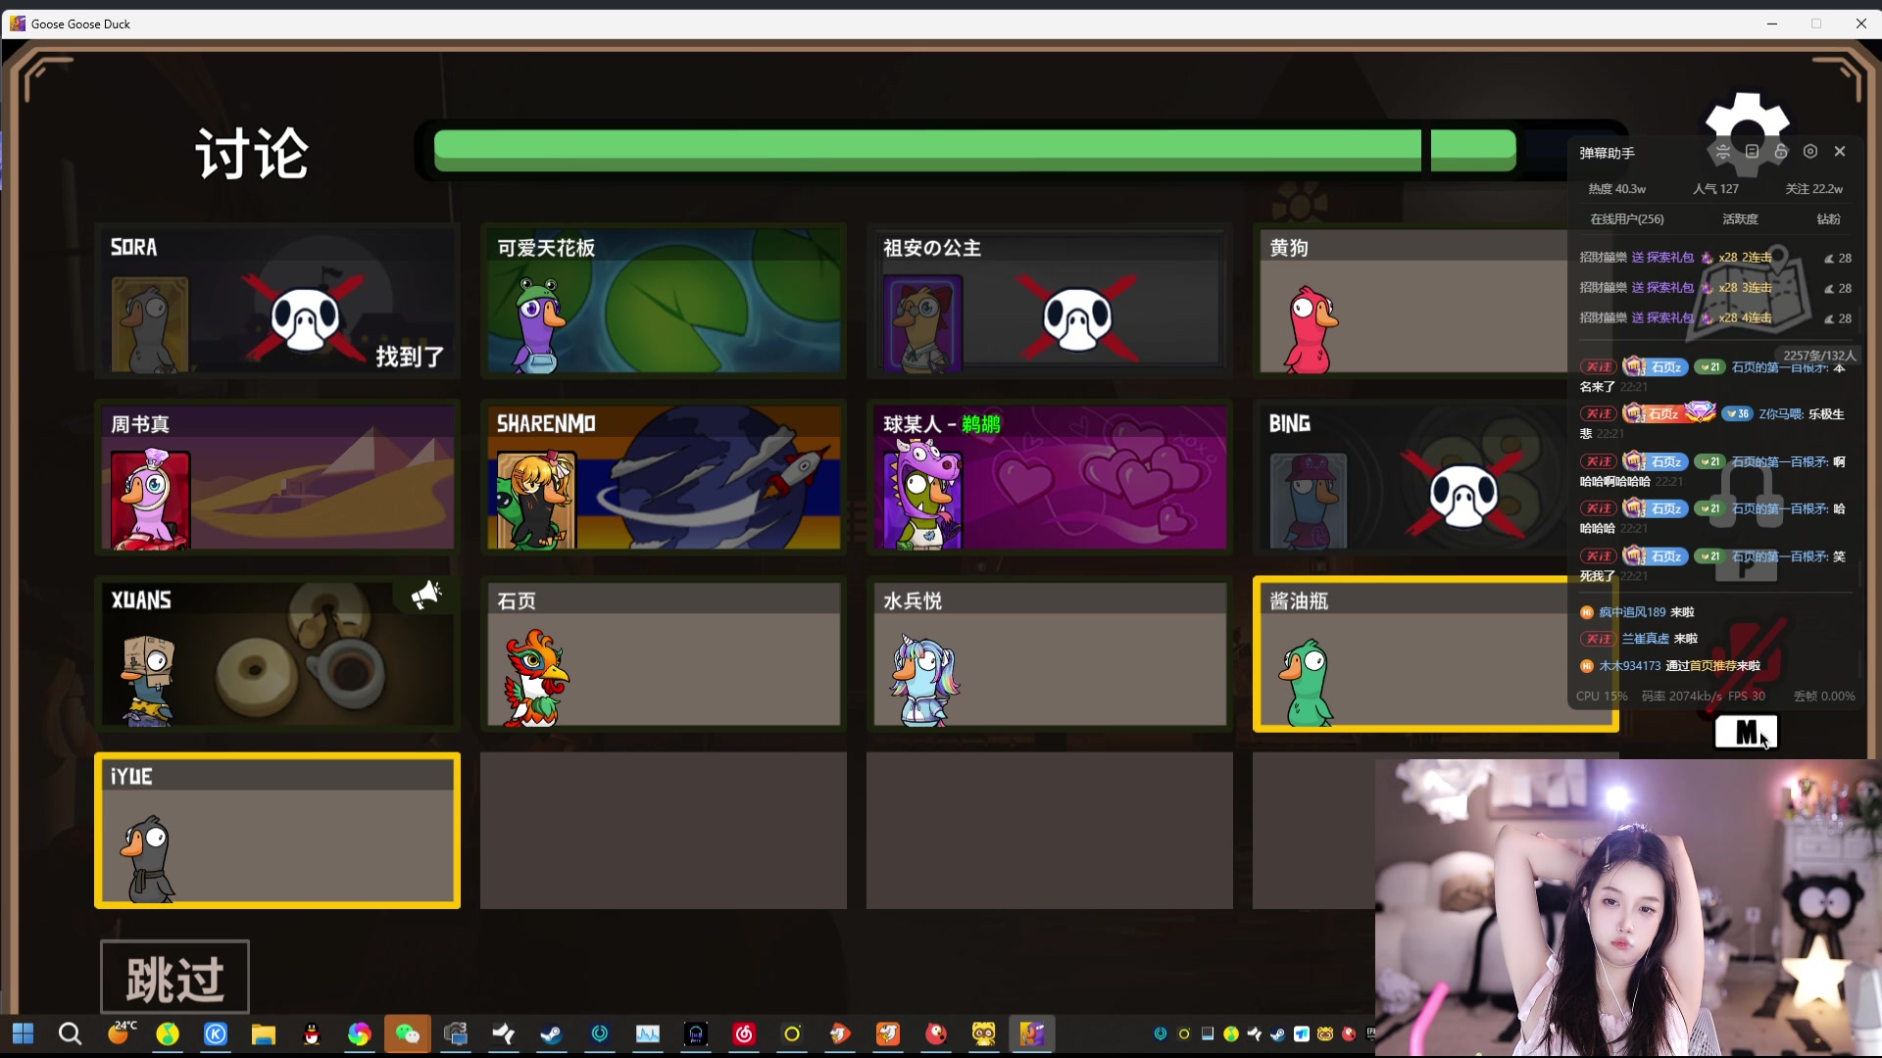Open NetEase Cloud Music taskbar icon

pos(744,1034)
